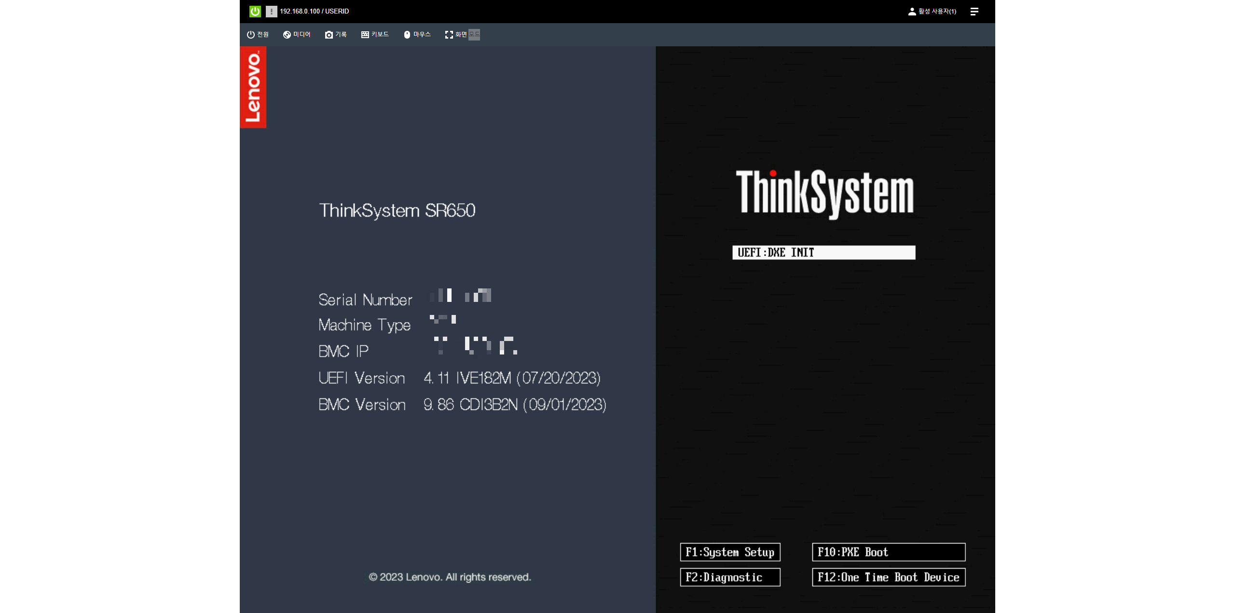Image resolution: width=1235 pixels, height=613 pixels.
Task: Click the gray exclamation alert icon
Action: (x=271, y=11)
